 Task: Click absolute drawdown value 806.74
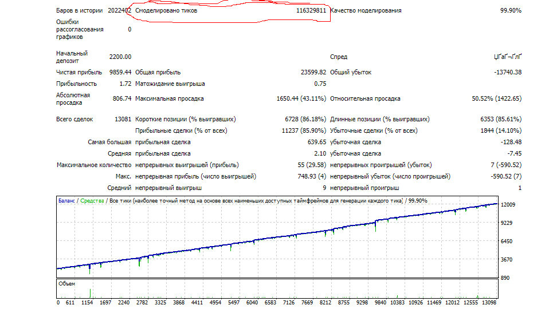tap(122, 99)
